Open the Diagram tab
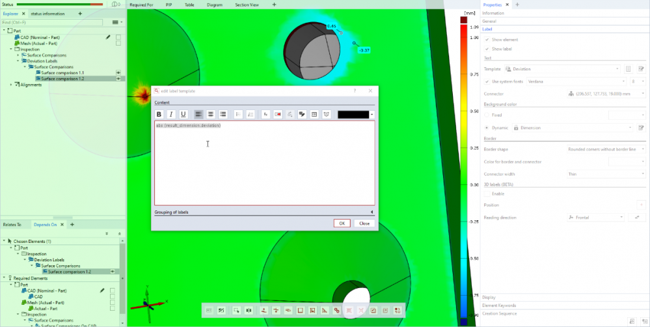Viewport: 650px width, 327px height. 215,5
